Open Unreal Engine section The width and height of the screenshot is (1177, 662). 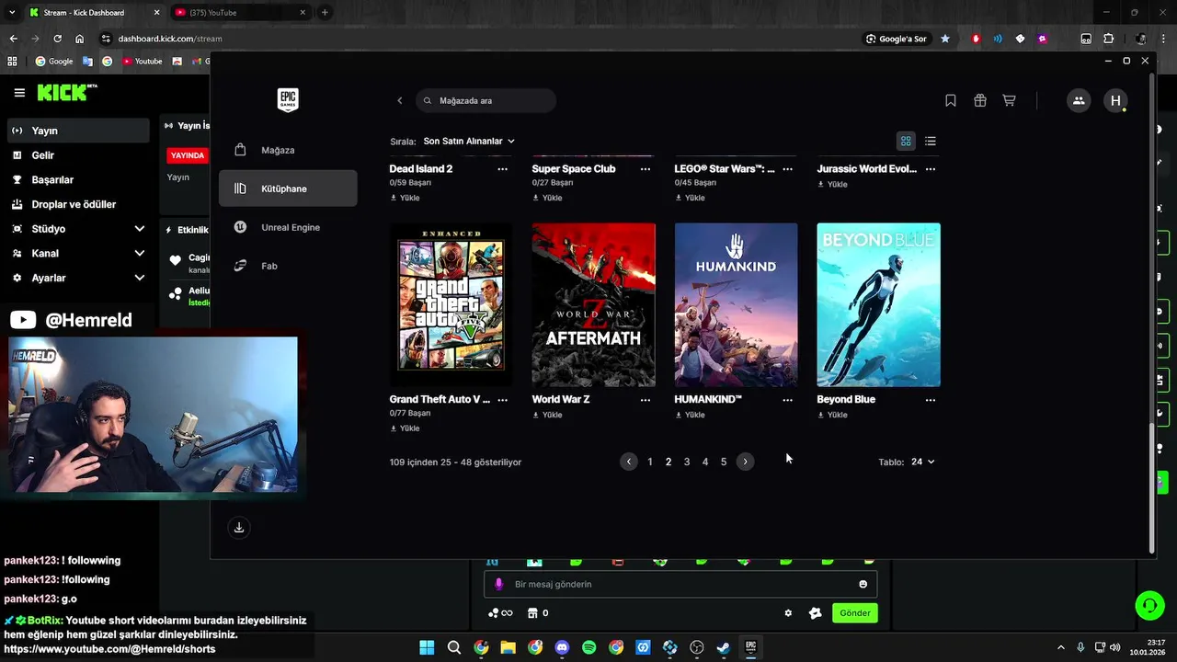coord(288,227)
